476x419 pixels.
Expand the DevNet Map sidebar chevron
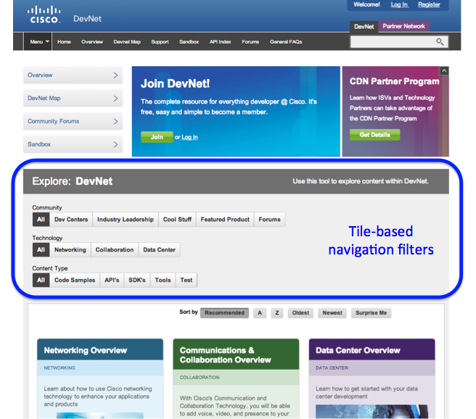click(x=115, y=99)
